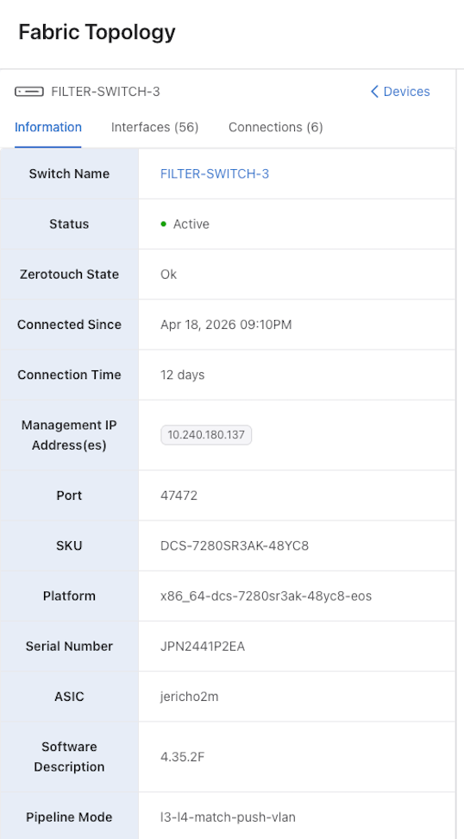Click the FILTER-SWITCH-3 header text
Viewport: 464px width, 839px height.
[105, 91]
